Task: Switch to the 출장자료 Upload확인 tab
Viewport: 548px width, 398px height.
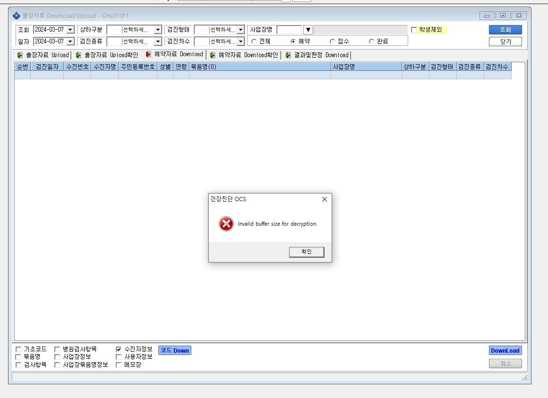Action: [x=107, y=55]
